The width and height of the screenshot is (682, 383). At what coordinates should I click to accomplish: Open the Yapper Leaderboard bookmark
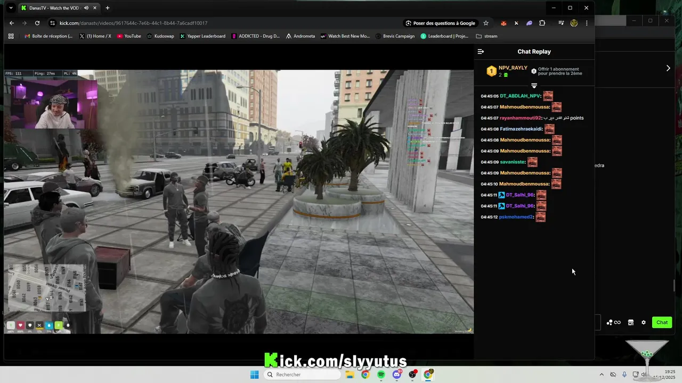tap(202, 36)
